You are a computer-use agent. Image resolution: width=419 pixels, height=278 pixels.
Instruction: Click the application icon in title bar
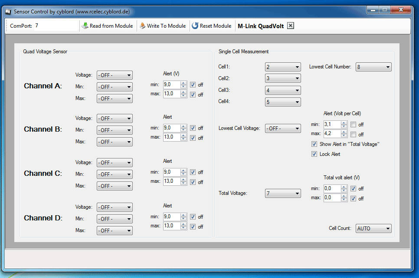coord(8,12)
